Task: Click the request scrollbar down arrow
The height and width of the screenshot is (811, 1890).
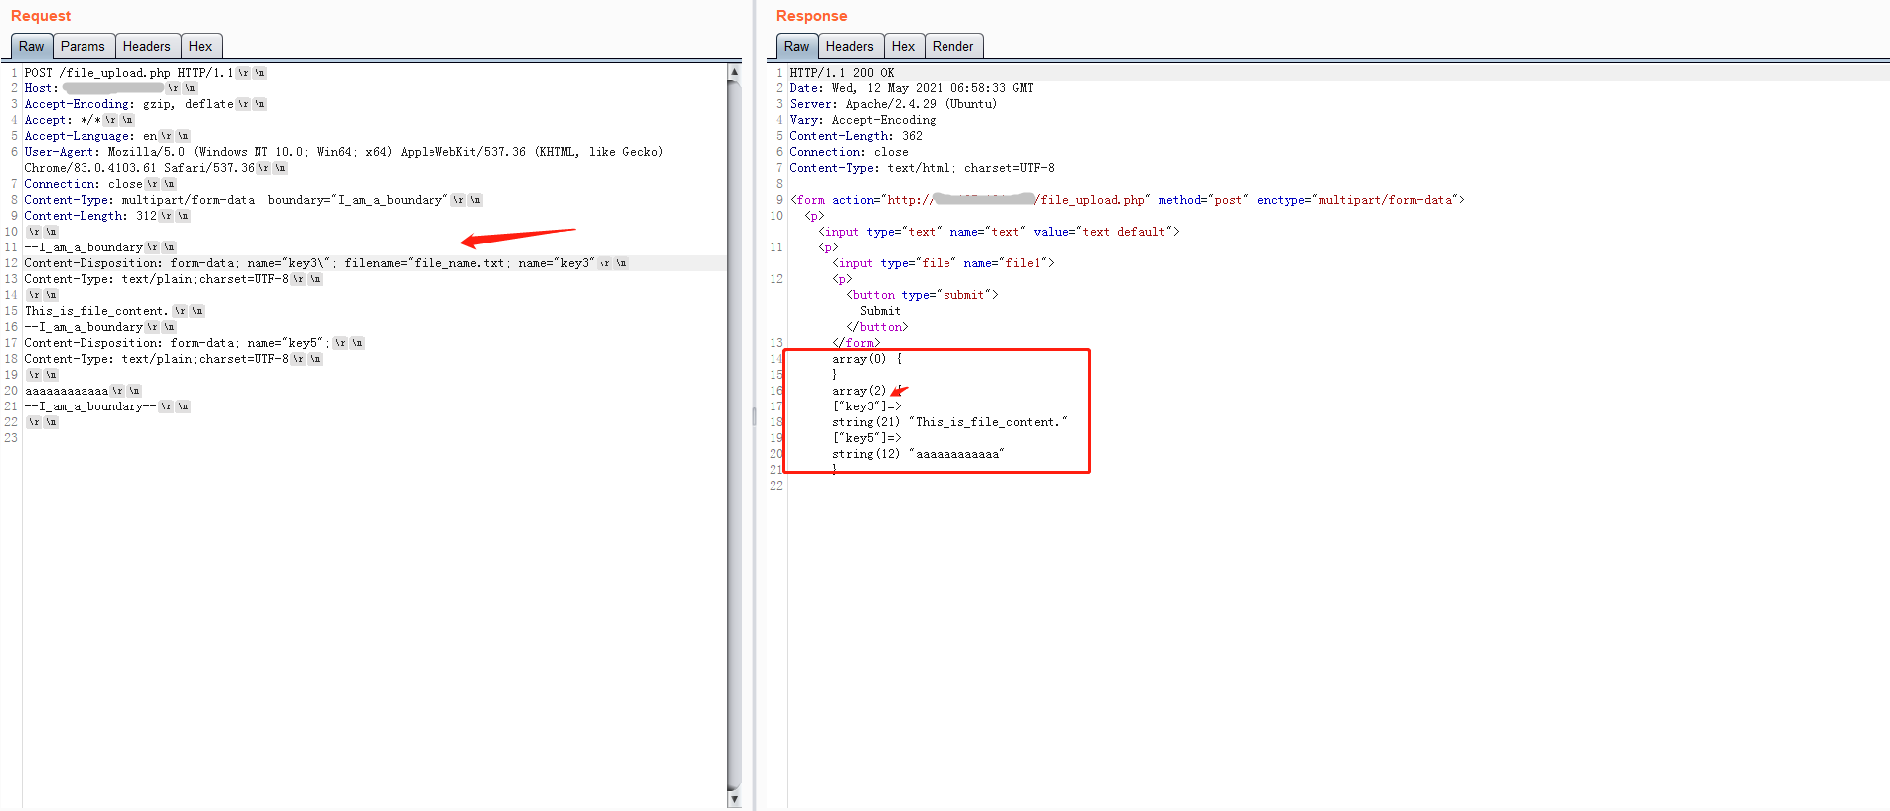Action: point(734,799)
